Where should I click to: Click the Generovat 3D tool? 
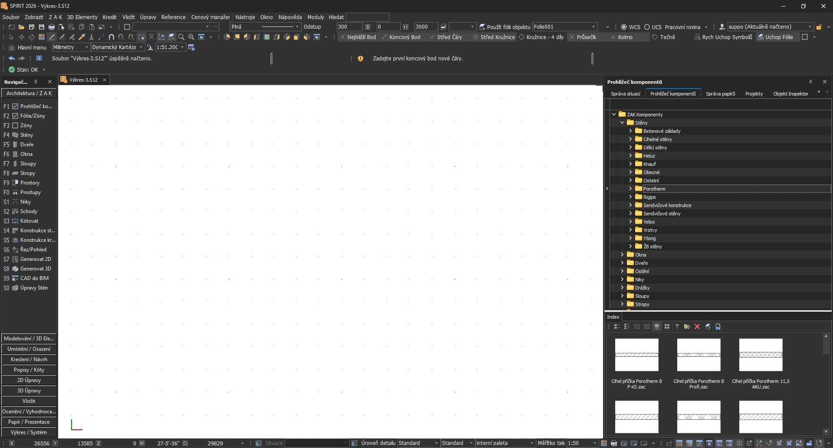tap(35, 269)
